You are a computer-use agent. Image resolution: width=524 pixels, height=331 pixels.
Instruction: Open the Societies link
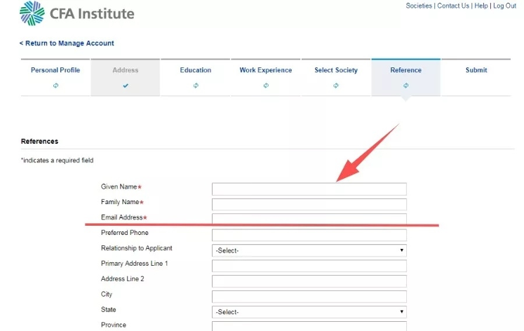419,6
